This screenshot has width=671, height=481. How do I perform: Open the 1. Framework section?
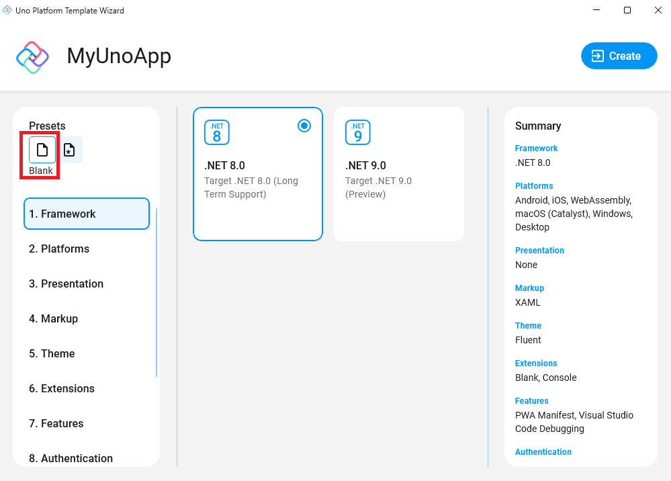(x=86, y=214)
